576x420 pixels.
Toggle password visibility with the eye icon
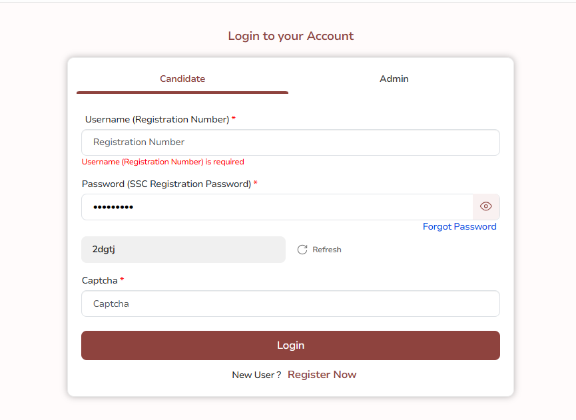(485, 207)
